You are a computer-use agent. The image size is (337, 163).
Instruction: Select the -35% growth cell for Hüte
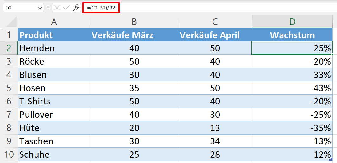tap(292, 128)
